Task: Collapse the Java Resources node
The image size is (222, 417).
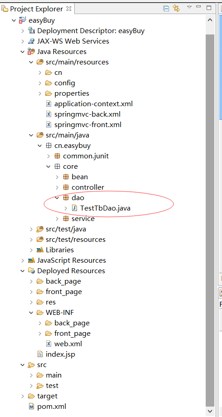Action: [23, 52]
